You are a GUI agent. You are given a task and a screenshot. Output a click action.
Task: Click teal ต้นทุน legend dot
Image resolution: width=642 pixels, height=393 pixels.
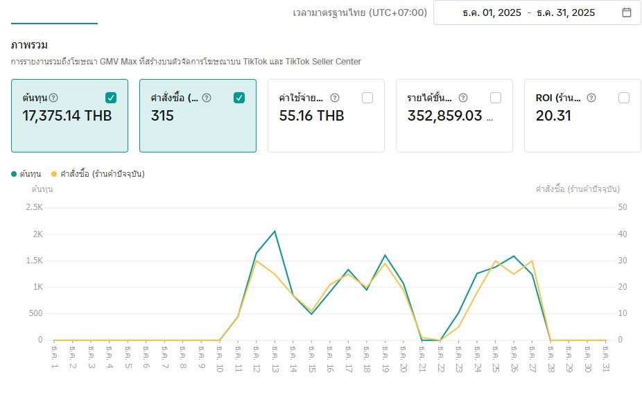coord(14,173)
